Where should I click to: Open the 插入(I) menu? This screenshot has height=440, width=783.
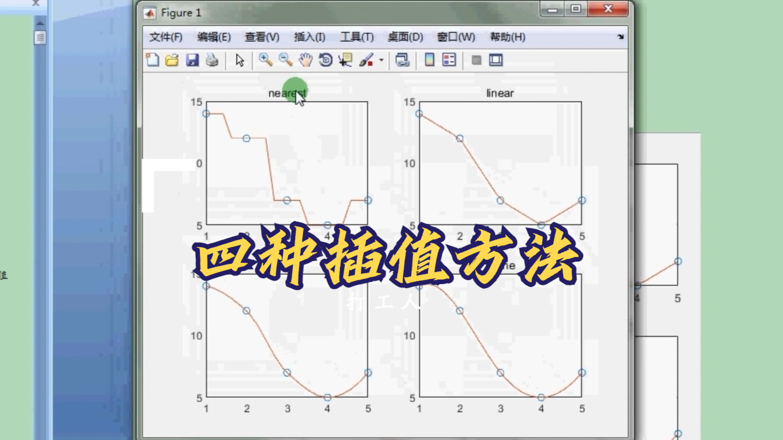pyautogui.click(x=310, y=37)
